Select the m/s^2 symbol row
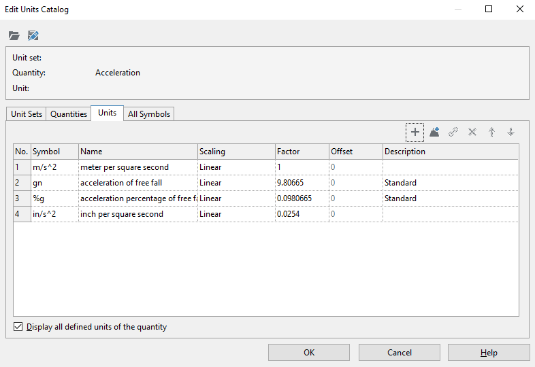The image size is (535, 367). (54, 167)
